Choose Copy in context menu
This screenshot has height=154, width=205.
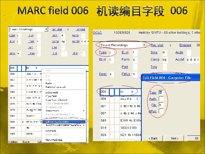click(64, 80)
